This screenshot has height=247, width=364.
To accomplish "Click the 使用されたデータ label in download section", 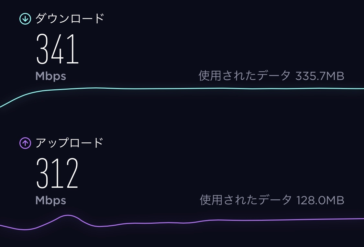I will pos(244,76).
